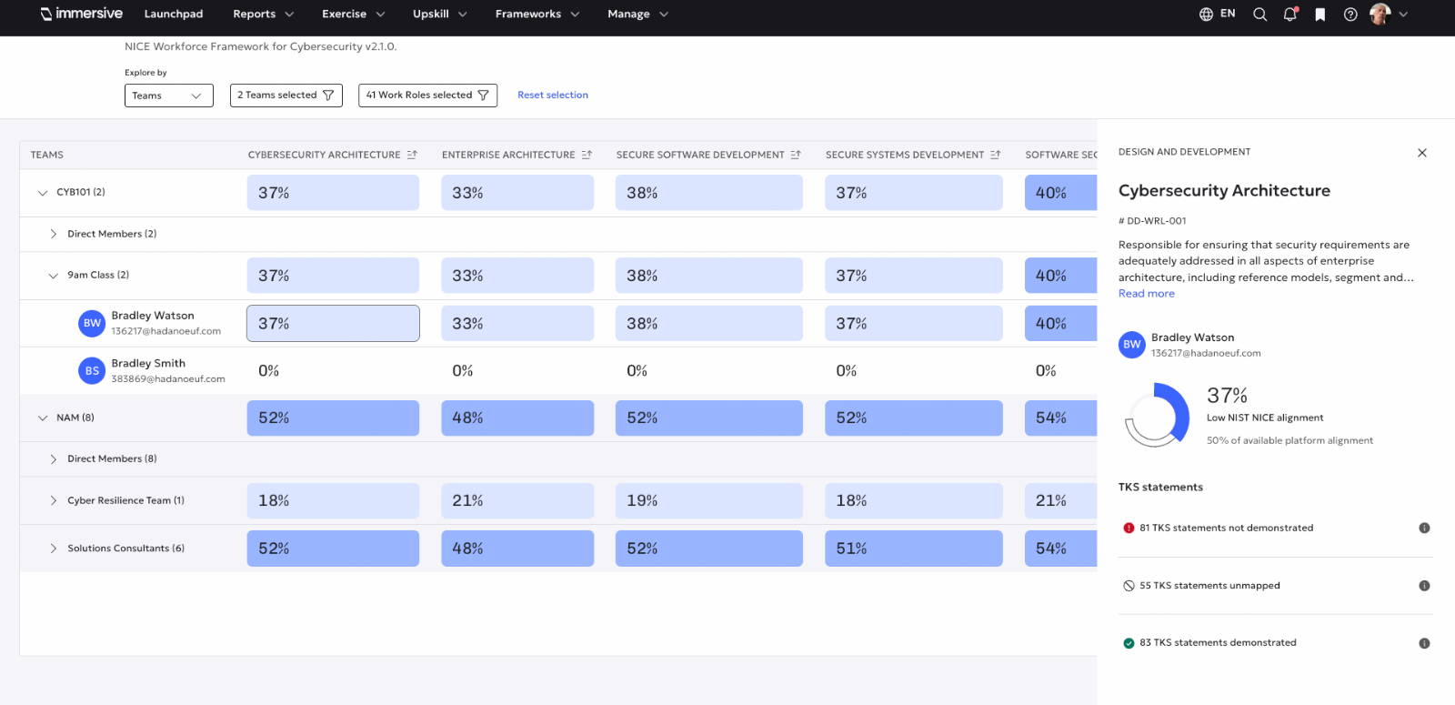Viewport: 1455px width, 705px height.
Task: Show info for TKS statements unmapped
Action: [x=1424, y=586]
